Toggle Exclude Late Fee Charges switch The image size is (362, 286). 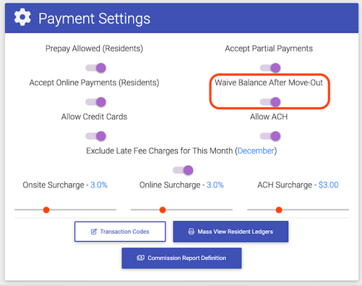point(183,170)
